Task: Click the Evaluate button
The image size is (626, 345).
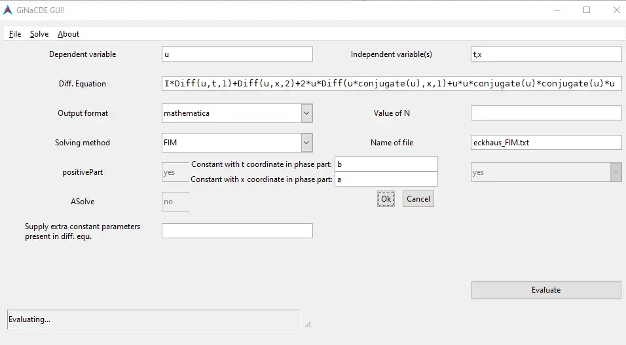Action: coord(546,290)
